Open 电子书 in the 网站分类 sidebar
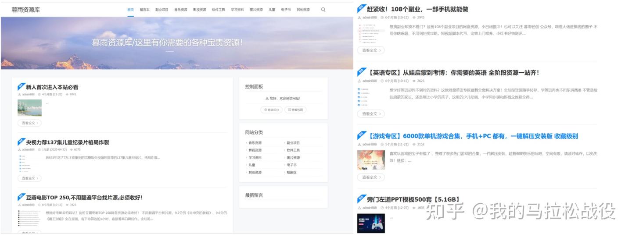 pyautogui.click(x=291, y=165)
